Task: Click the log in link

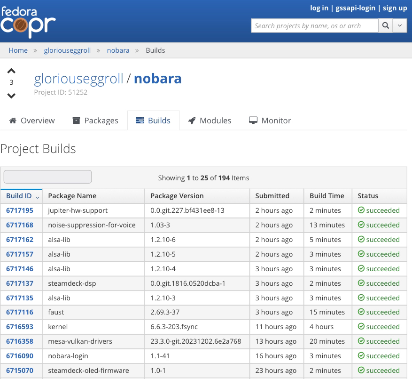Action: pos(319,8)
